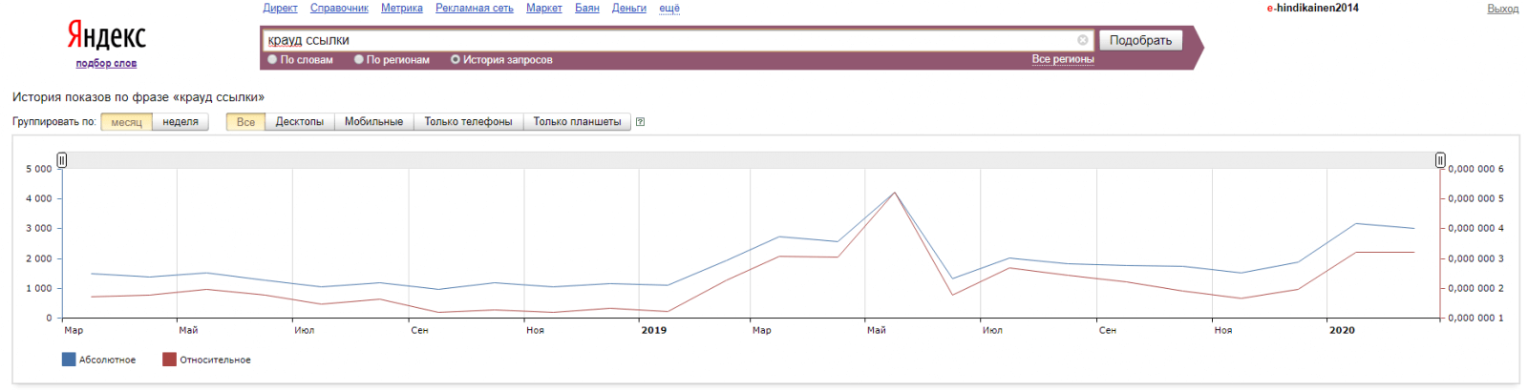Show 'Все' device types
The image size is (1528, 391).
245,122
